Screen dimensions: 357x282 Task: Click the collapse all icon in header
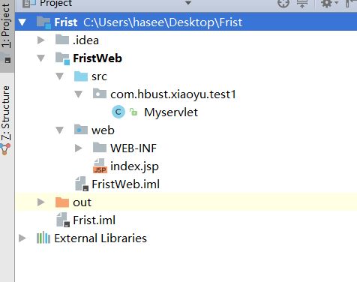302,4
